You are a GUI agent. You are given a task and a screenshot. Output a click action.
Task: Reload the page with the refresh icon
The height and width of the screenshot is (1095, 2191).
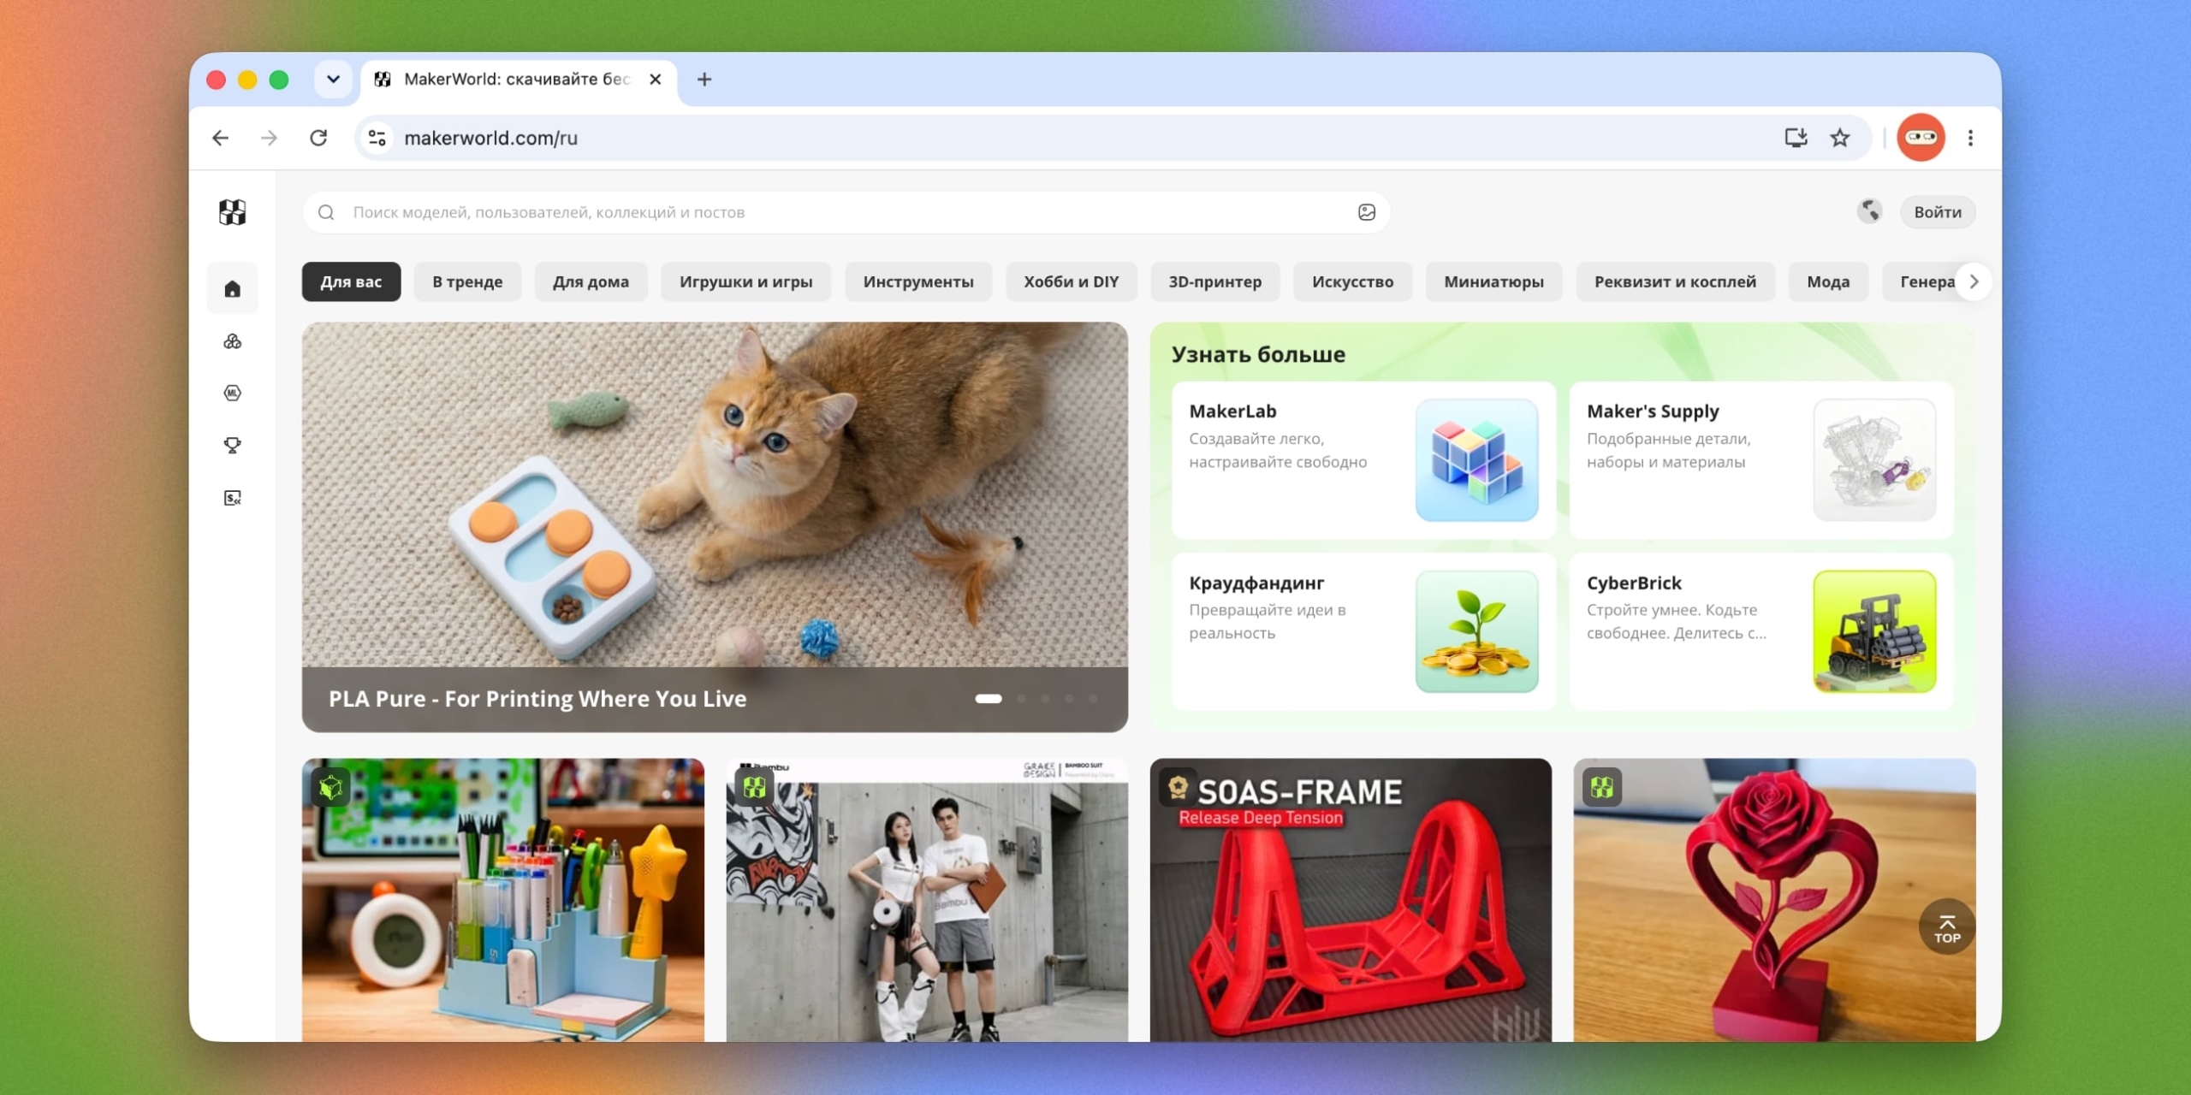[318, 138]
